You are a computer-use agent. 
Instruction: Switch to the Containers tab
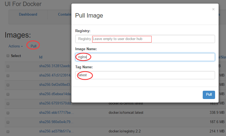tap(64, 15)
